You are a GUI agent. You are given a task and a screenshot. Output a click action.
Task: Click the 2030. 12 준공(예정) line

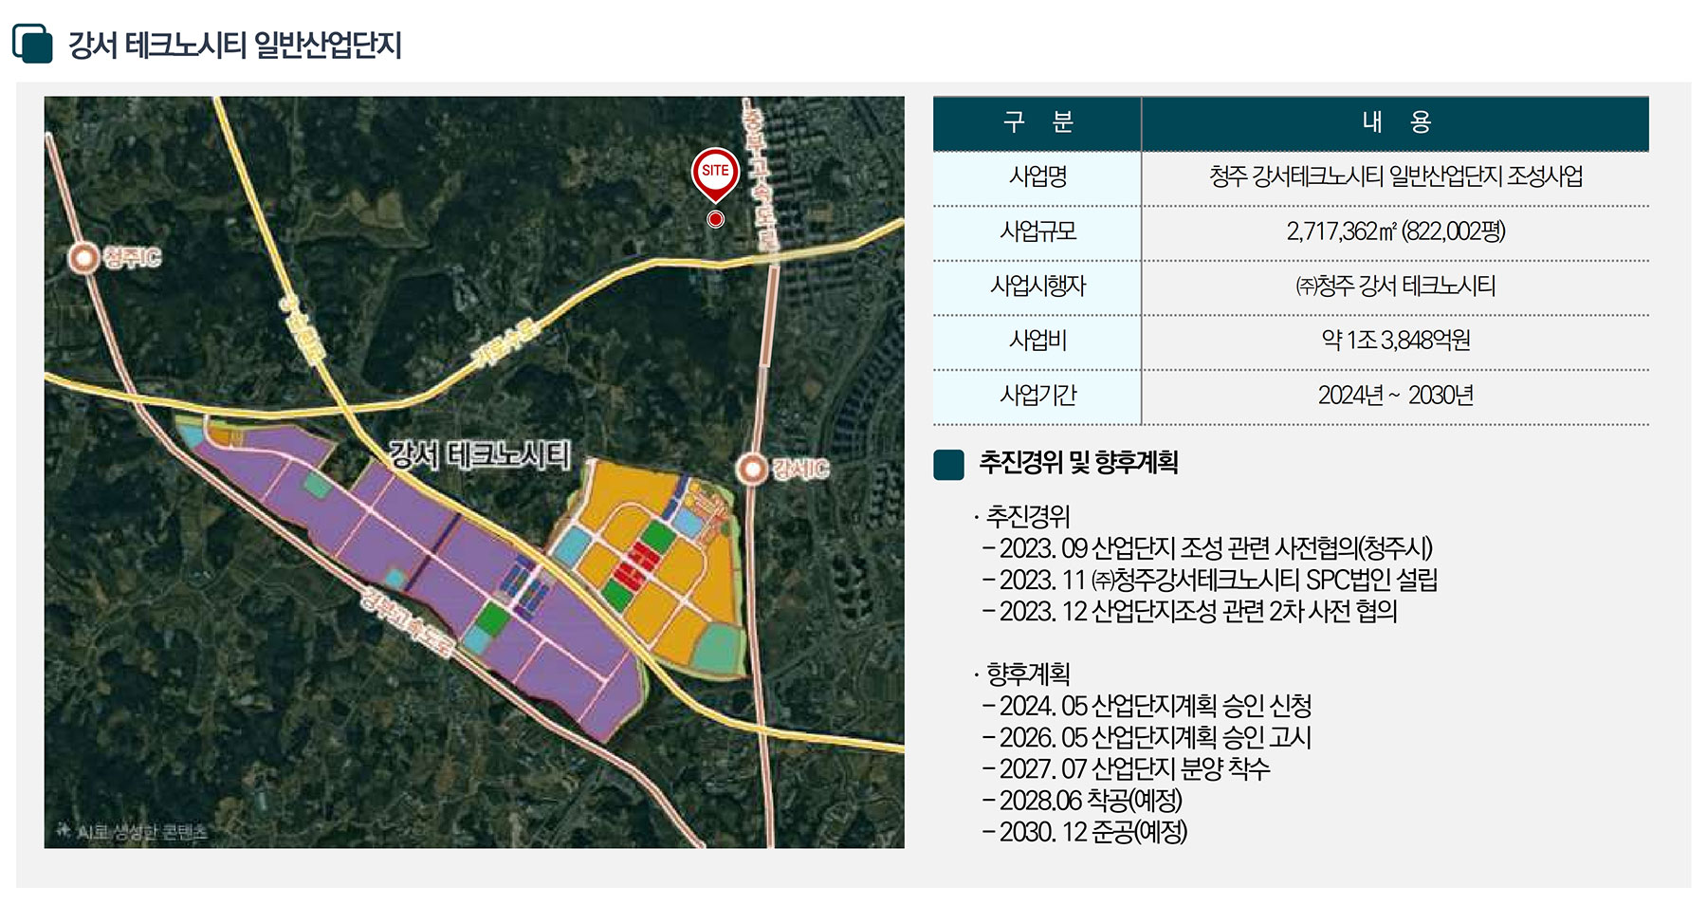click(1085, 831)
